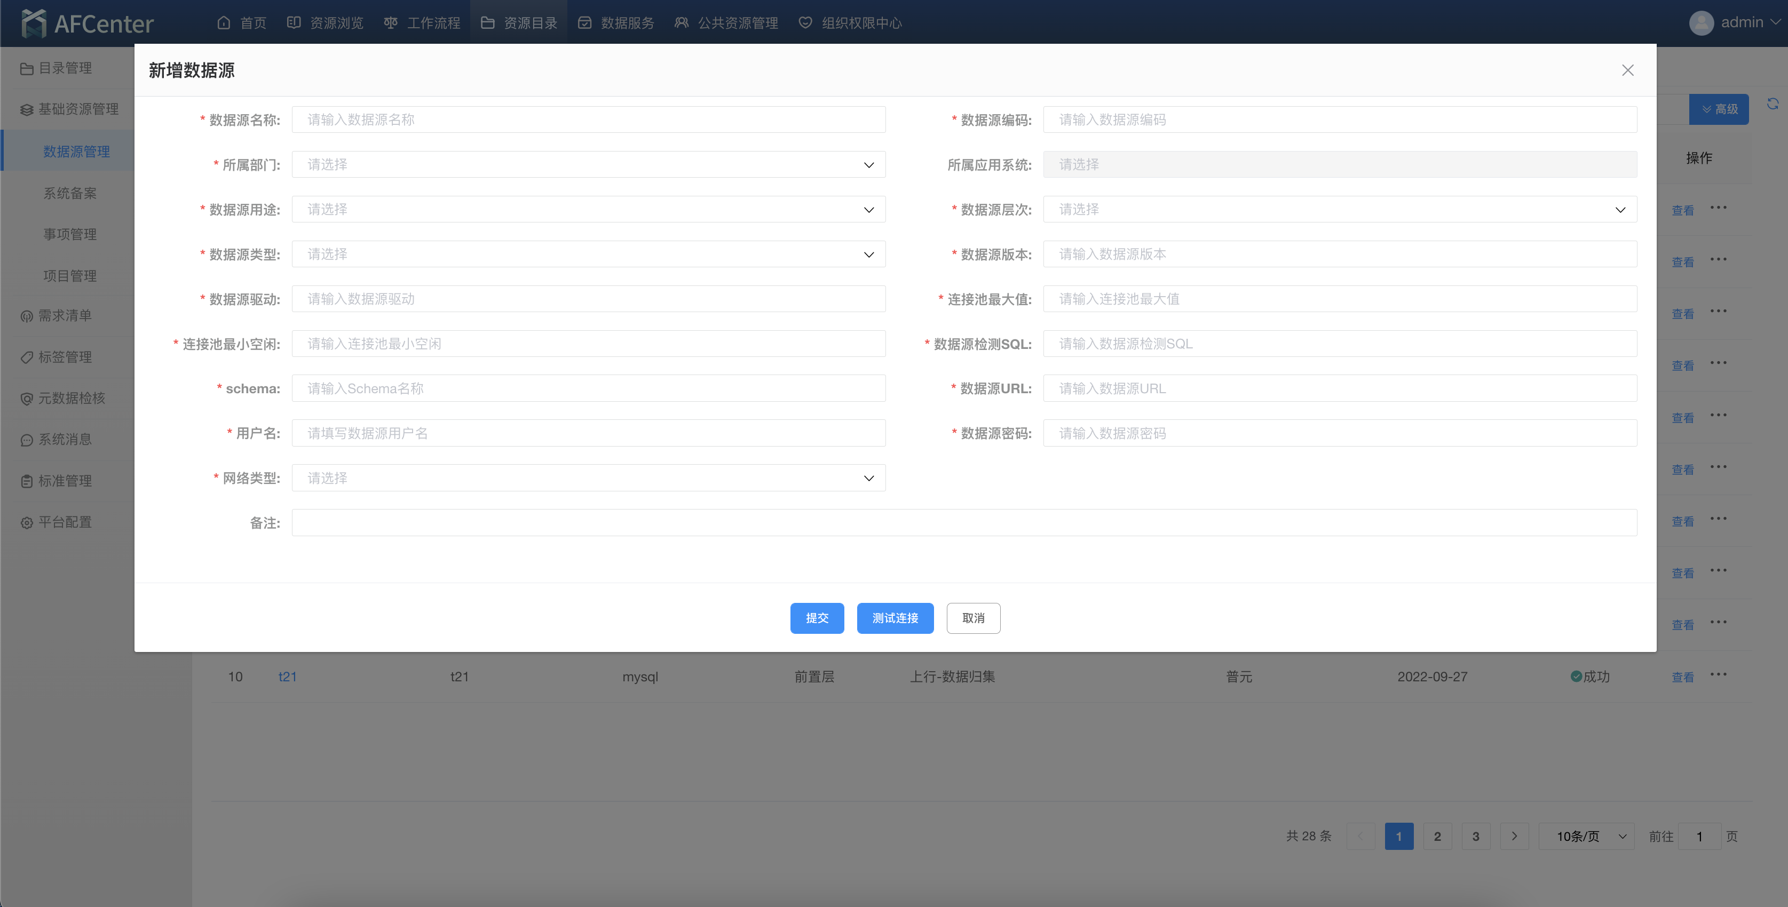Focus the 数据源名称 input field
Screen dimensions: 1788x907
pos(589,120)
